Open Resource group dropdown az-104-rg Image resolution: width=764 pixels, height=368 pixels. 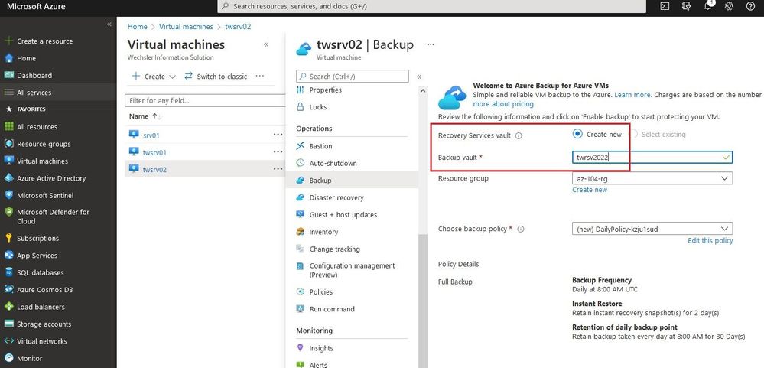652,179
